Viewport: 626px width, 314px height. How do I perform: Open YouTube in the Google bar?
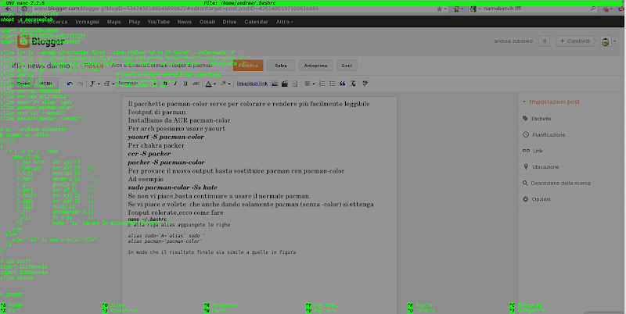159,22
